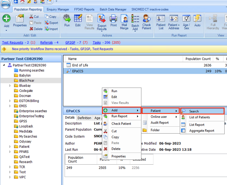
Task: Click Delete in the ribbon
Action: [36, 29]
